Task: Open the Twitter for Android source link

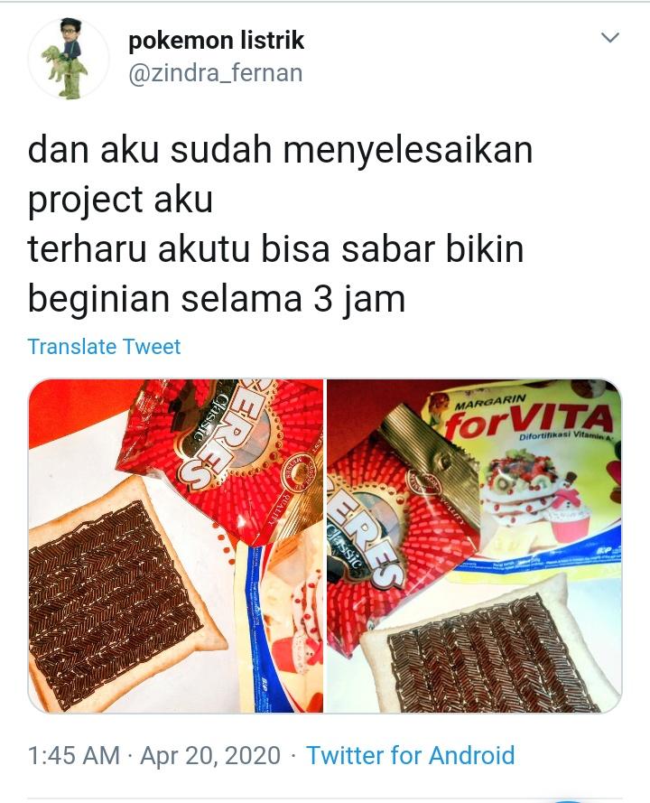Action: pyautogui.click(x=410, y=756)
